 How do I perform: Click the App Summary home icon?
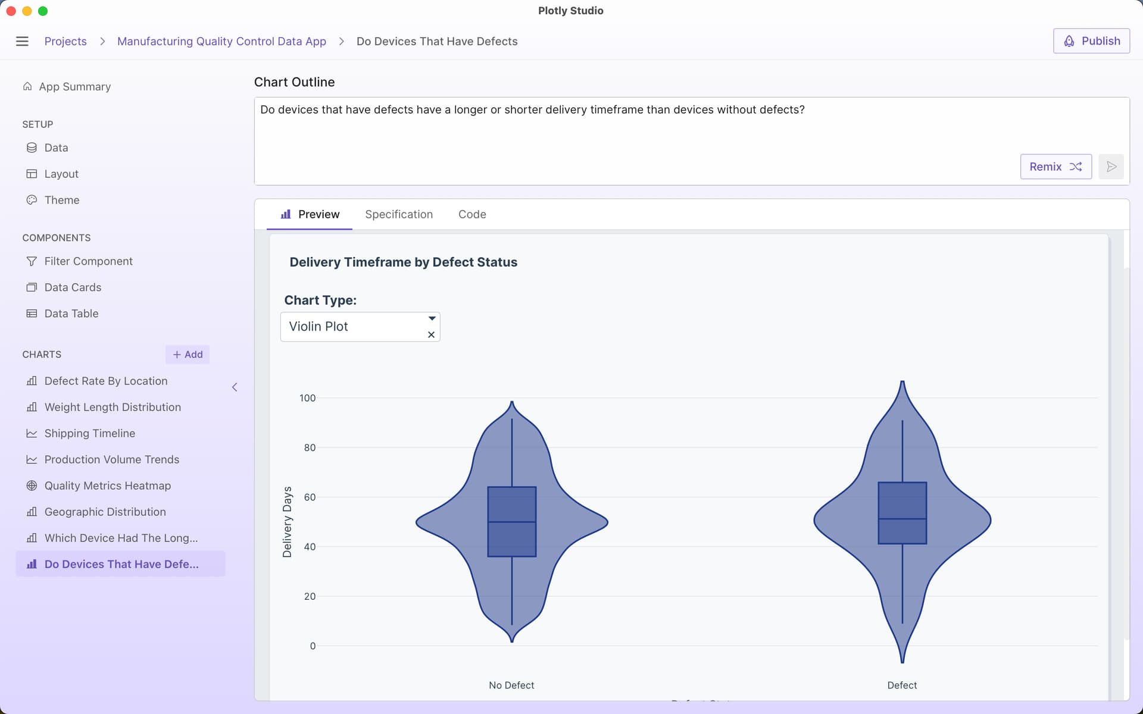pos(27,86)
